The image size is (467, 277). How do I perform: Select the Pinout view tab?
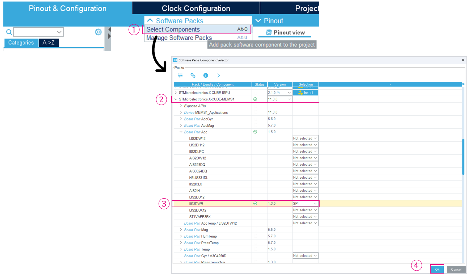pos(285,32)
